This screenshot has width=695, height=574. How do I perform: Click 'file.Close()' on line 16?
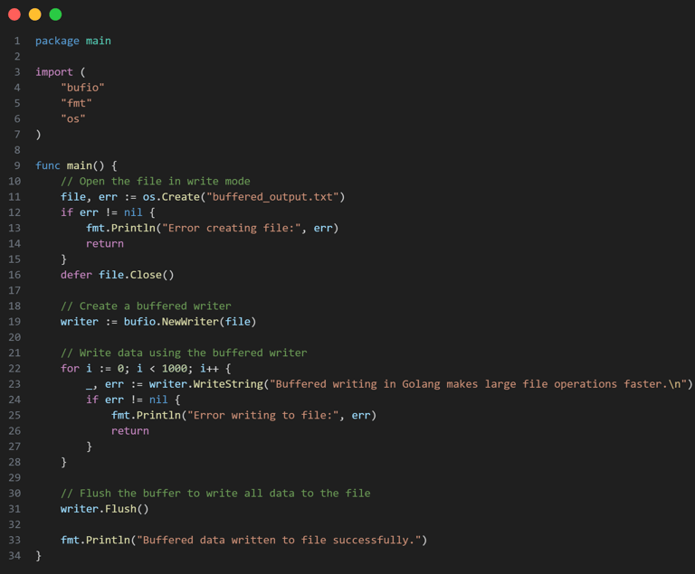137,275
